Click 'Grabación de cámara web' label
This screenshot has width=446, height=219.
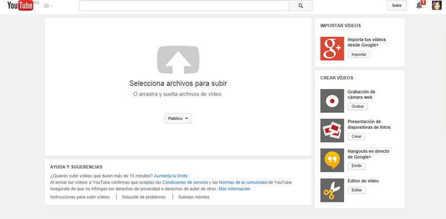(x=361, y=94)
